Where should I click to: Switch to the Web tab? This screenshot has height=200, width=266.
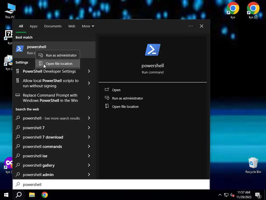pos(72,26)
